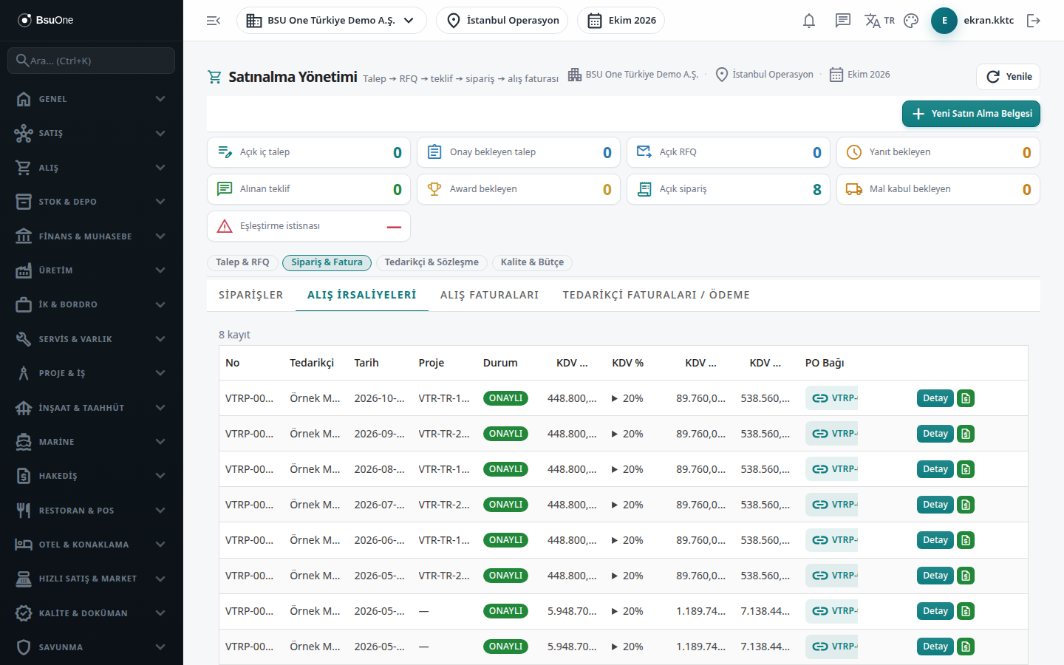Viewport: 1064px width, 665px height.
Task: Expand ÜRETİM sidebar section
Action: pos(92,270)
